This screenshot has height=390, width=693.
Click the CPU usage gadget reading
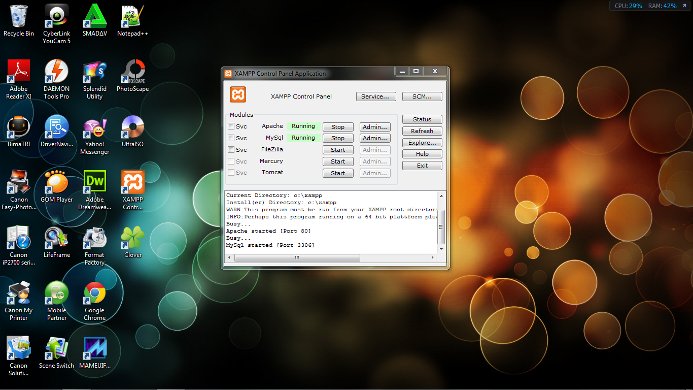tap(628, 6)
